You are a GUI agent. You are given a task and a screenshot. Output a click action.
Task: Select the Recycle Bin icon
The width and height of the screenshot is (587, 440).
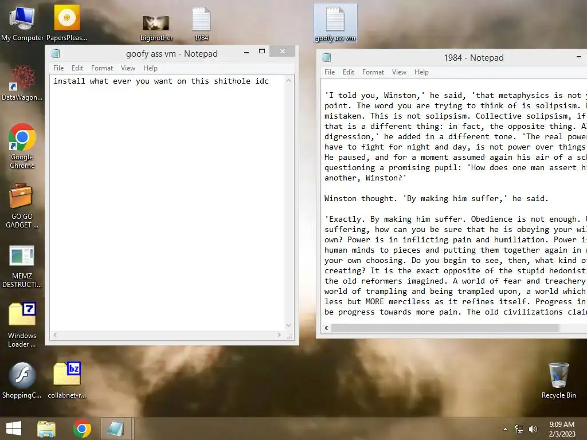[x=558, y=380]
